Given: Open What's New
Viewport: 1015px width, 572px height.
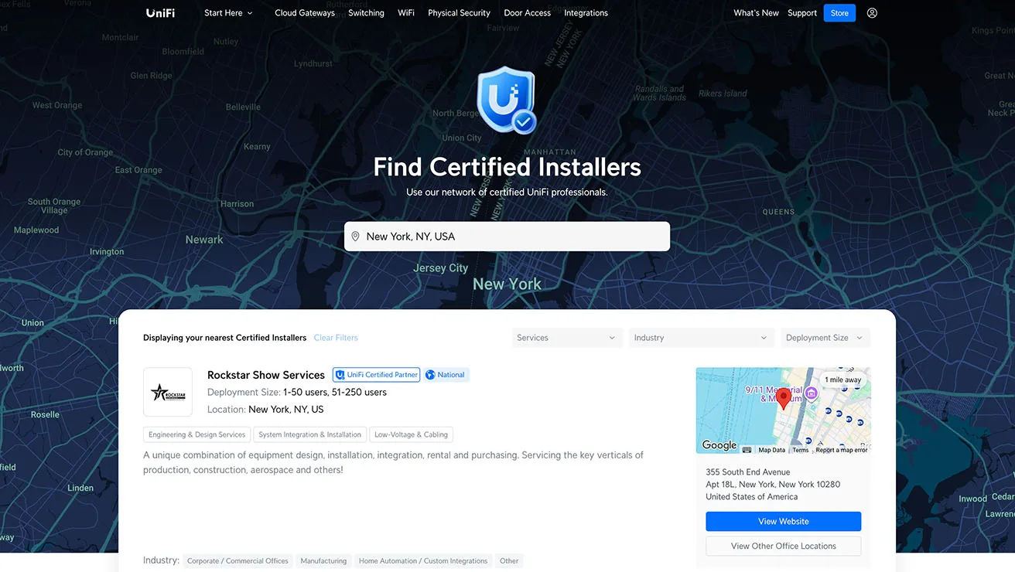Looking at the screenshot, I should (x=756, y=13).
